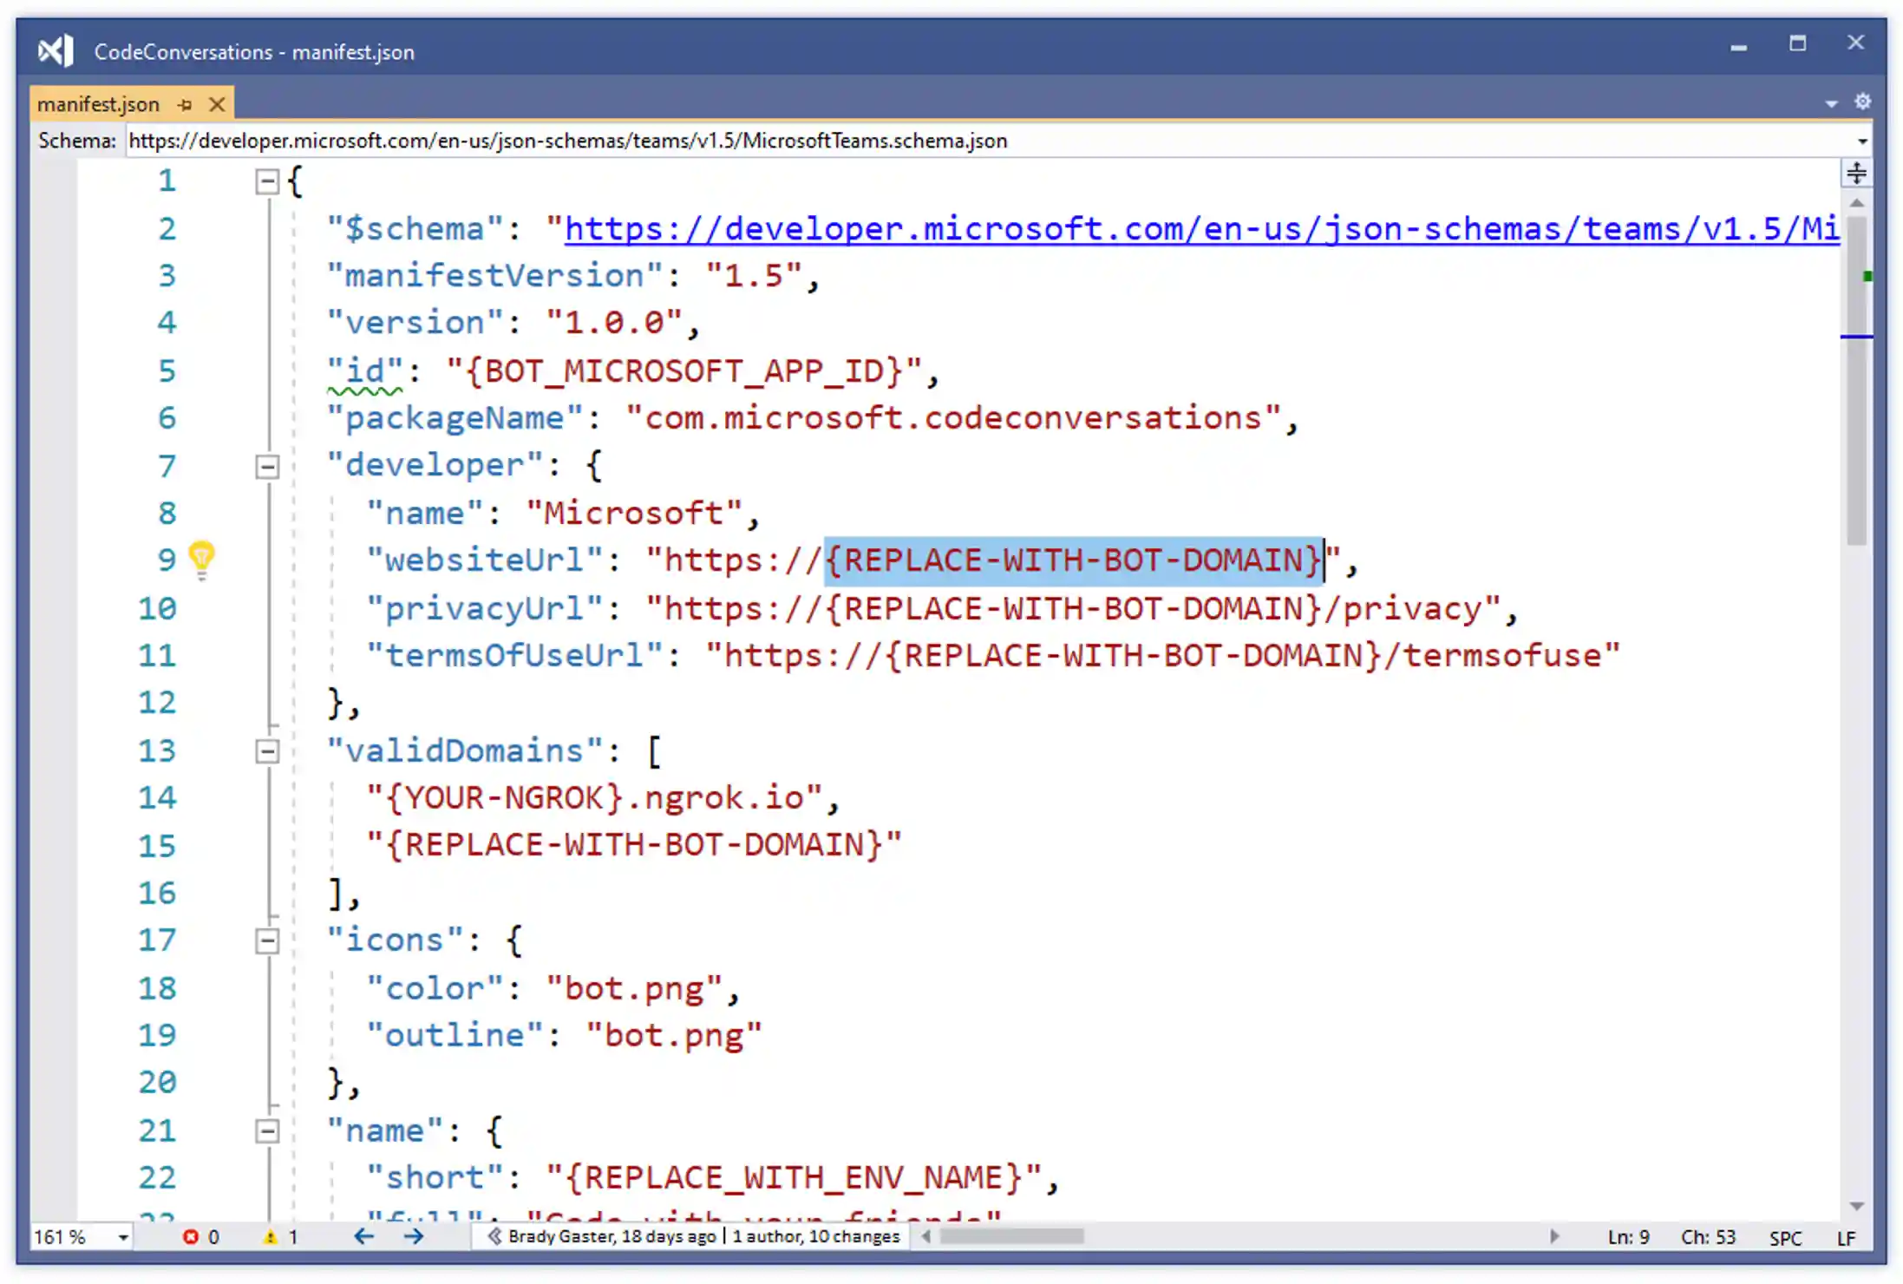Close the manifest.json tab
Viewport: 1903px width, 1284px height.
pos(218,105)
